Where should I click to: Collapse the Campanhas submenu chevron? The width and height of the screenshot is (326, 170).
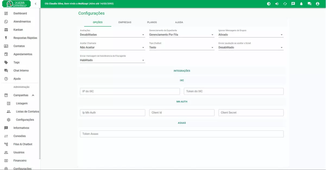(33, 95)
